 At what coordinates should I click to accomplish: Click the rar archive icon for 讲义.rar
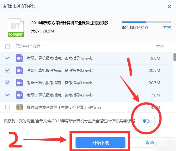[x=20, y=107]
